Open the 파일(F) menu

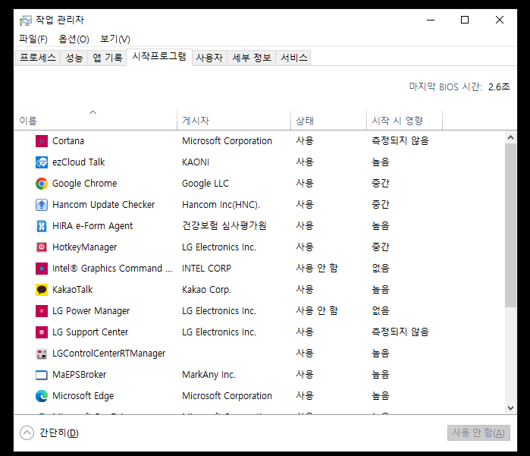pyautogui.click(x=33, y=39)
